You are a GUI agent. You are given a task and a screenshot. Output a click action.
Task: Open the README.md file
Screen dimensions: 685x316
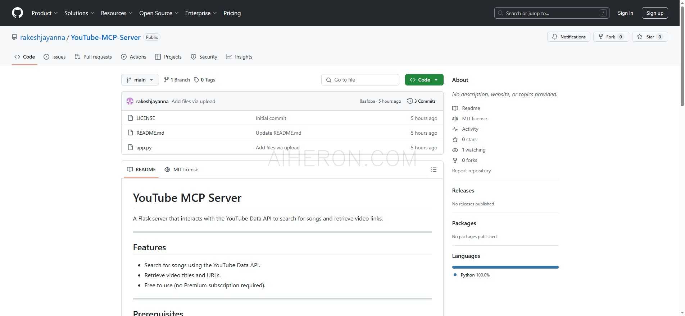pos(150,133)
